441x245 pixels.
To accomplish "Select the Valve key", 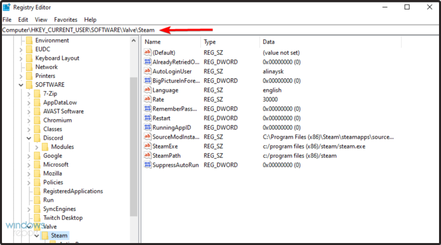I will click(50, 227).
